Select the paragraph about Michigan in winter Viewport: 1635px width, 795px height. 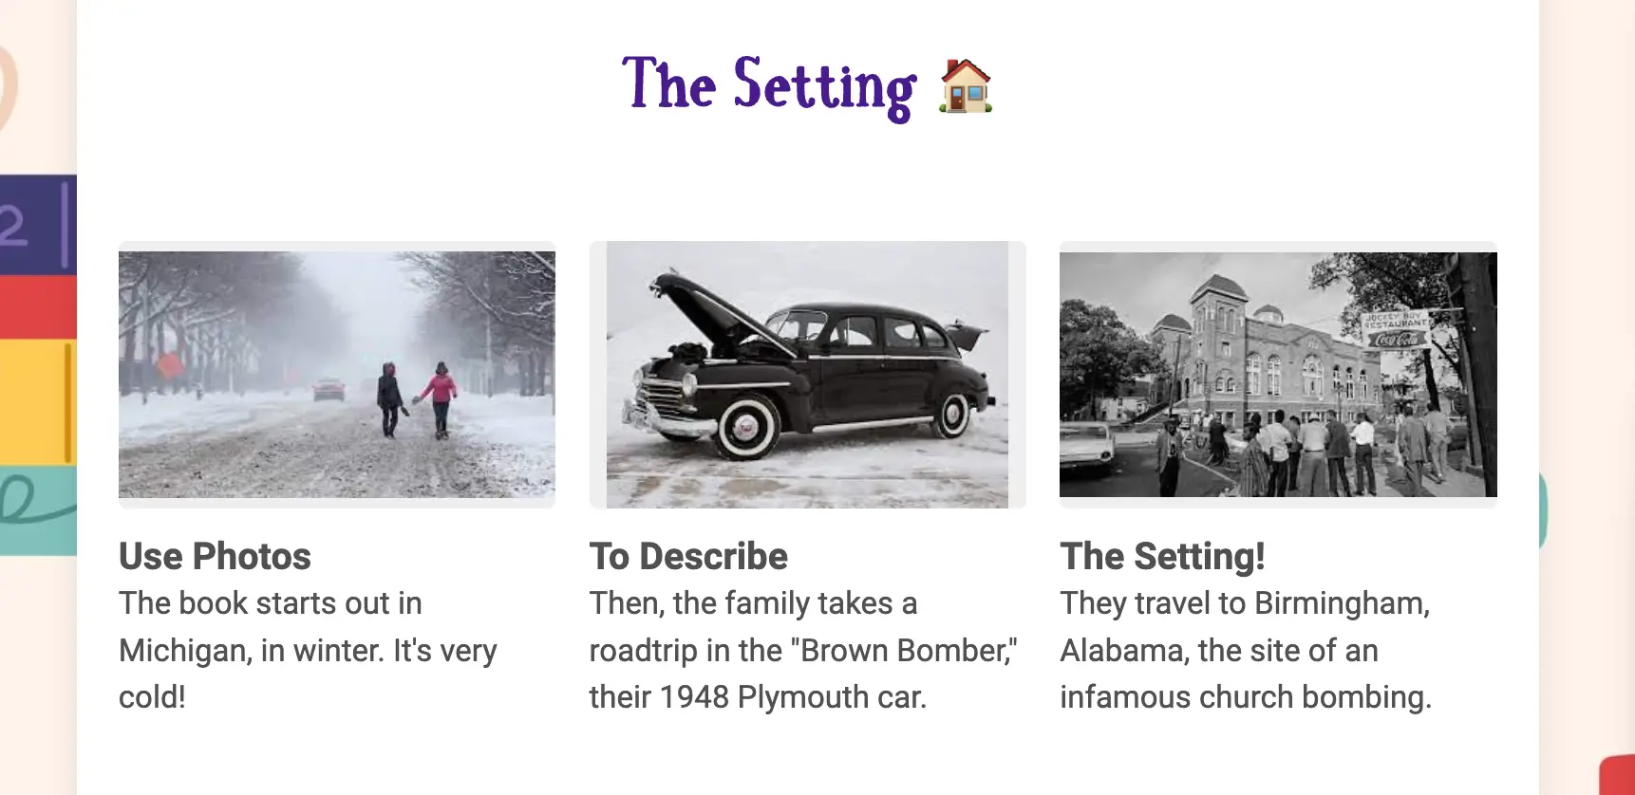(x=308, y=650)
